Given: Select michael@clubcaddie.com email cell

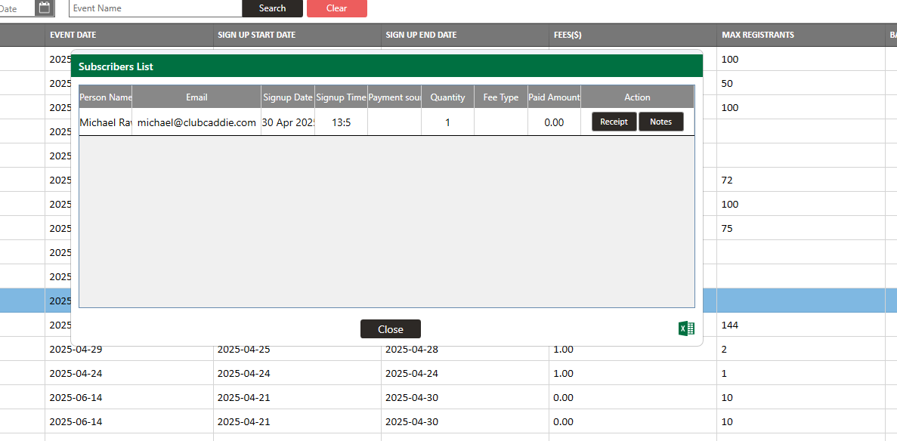Looking at the screenshot, I should pyautogui.click(x=196, y=122).
